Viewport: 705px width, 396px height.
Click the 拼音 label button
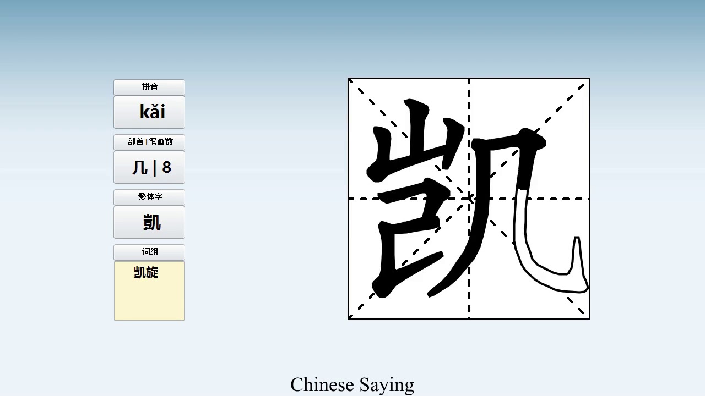(x=149, y=87)
